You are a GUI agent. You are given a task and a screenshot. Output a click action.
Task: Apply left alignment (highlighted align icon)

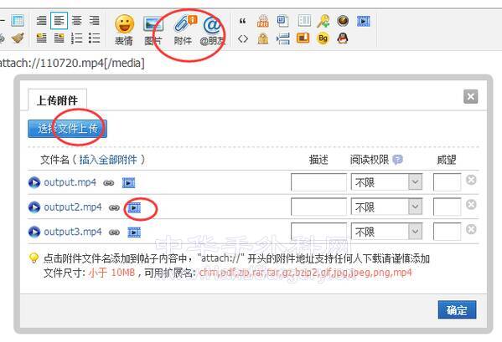pos(59,20)
